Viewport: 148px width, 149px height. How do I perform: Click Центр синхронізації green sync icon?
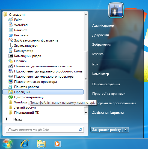11,97
